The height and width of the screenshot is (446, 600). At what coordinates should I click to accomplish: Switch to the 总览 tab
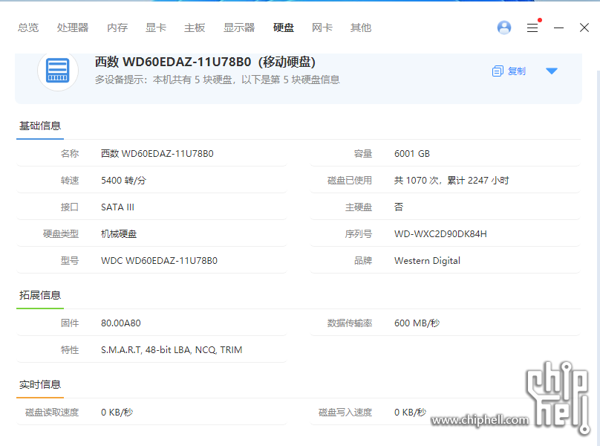(x=28, y=28)
